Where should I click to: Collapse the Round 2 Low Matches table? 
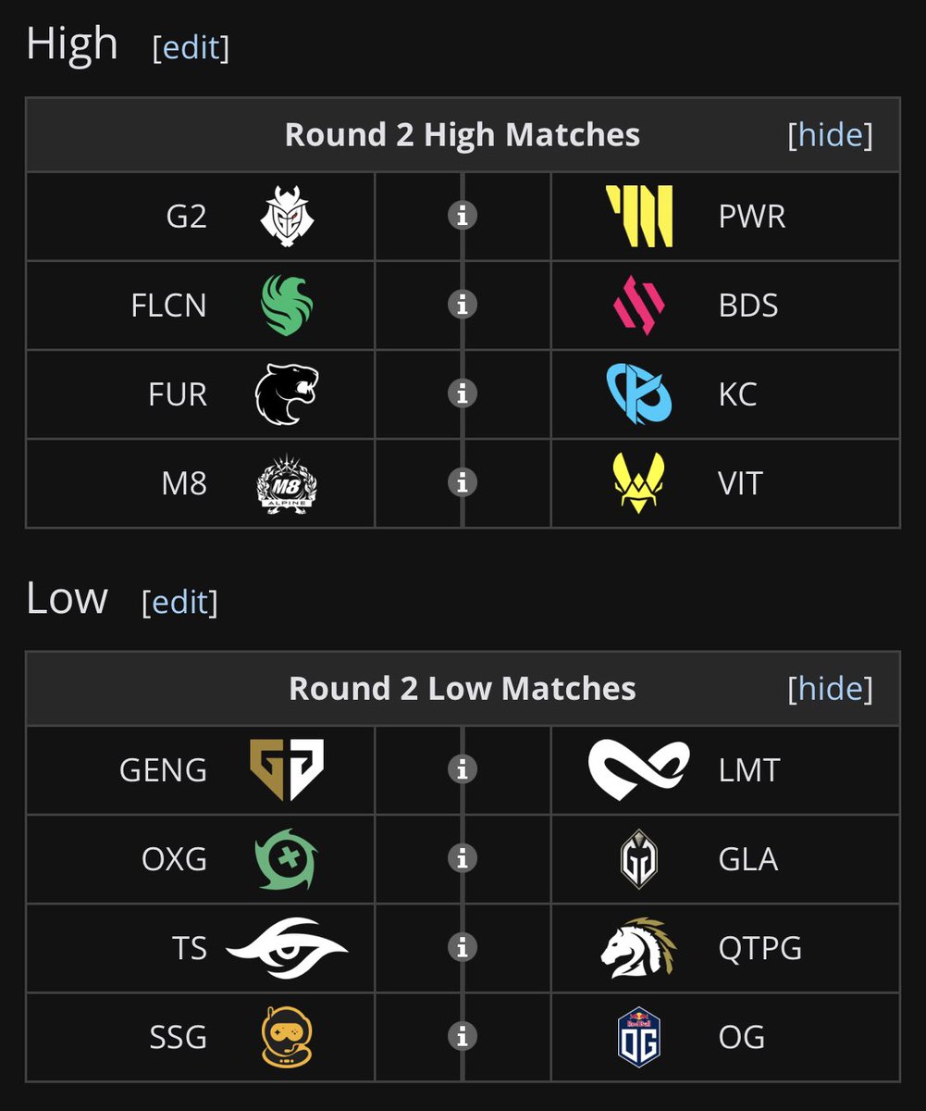830,689
